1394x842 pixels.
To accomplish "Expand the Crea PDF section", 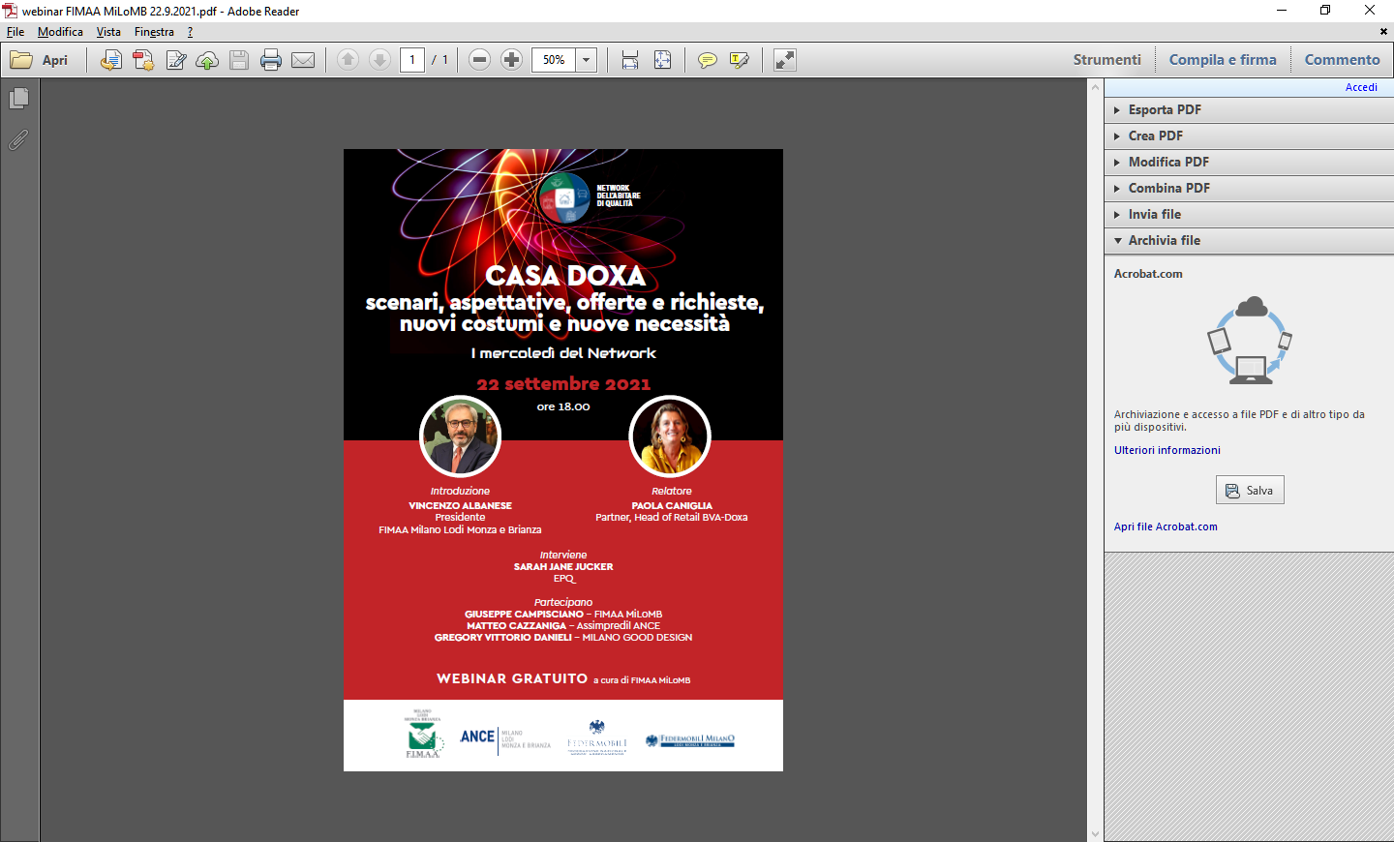I will (x=1249, y=135).
